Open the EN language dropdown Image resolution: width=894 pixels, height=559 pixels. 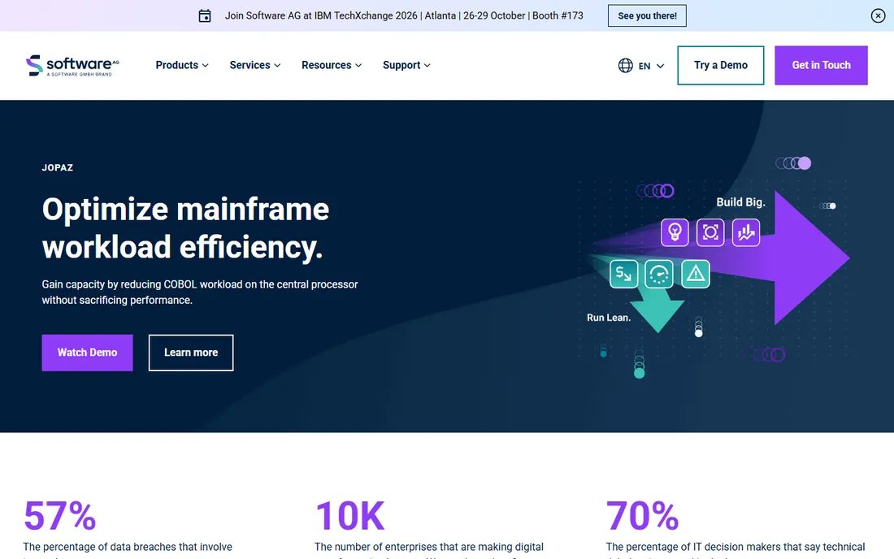click(642, 66)
